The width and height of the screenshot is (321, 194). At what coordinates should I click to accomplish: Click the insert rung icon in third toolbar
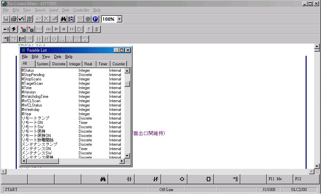(x=6, y=39)
